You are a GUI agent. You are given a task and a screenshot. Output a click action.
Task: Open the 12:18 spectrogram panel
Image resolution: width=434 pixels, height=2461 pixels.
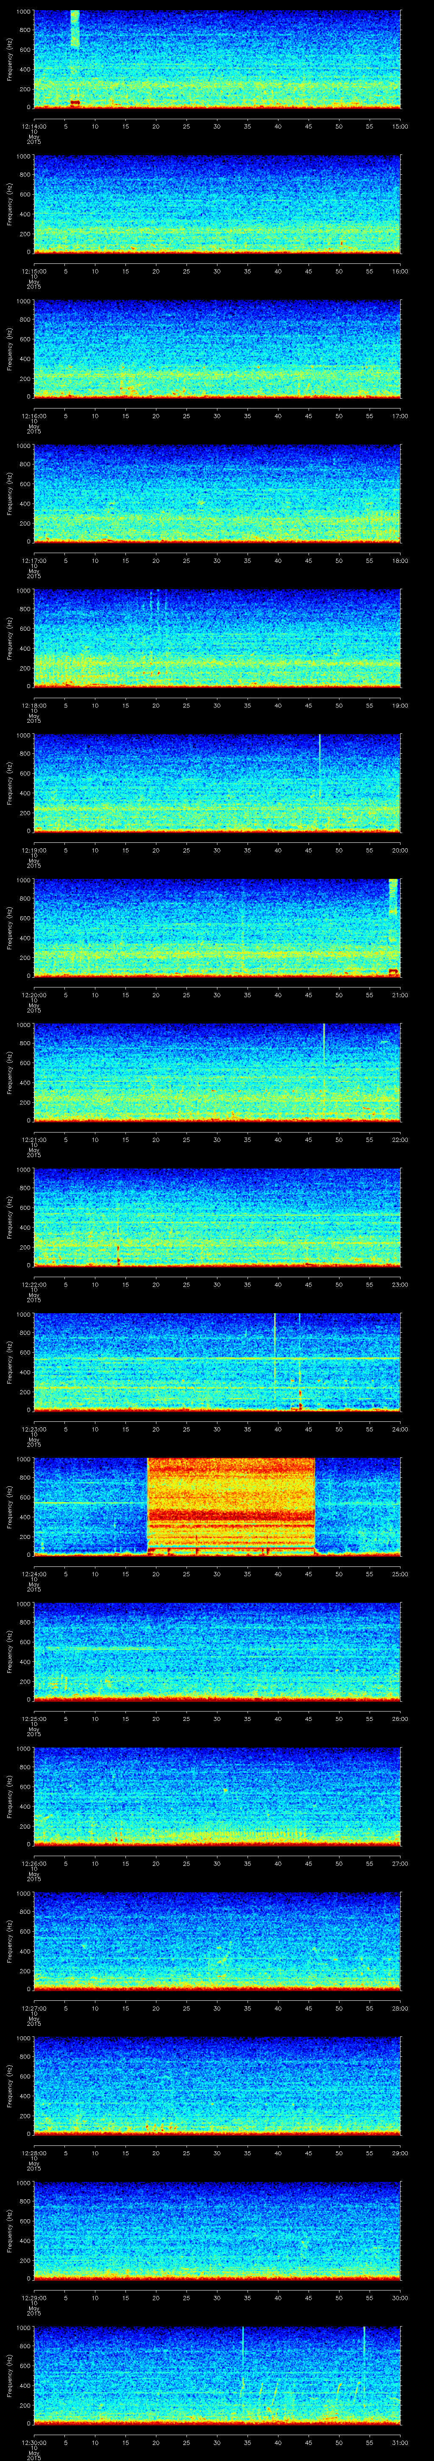coord(217,638)
